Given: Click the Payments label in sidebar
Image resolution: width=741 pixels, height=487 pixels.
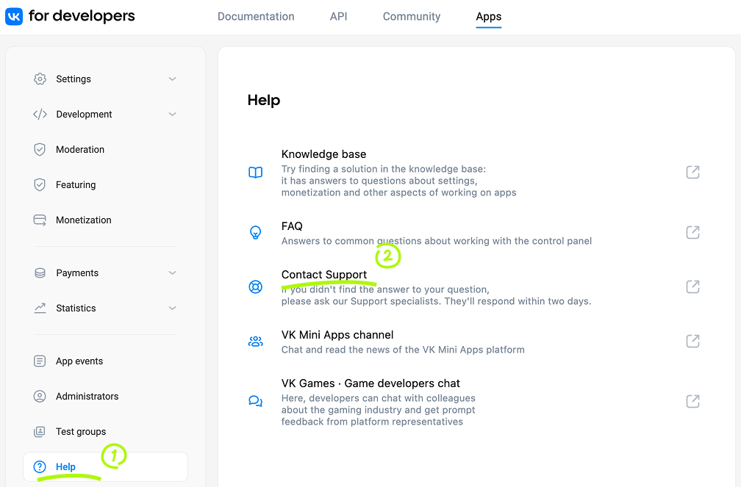Looking at the screenshot, I should (x=77, y=273).
